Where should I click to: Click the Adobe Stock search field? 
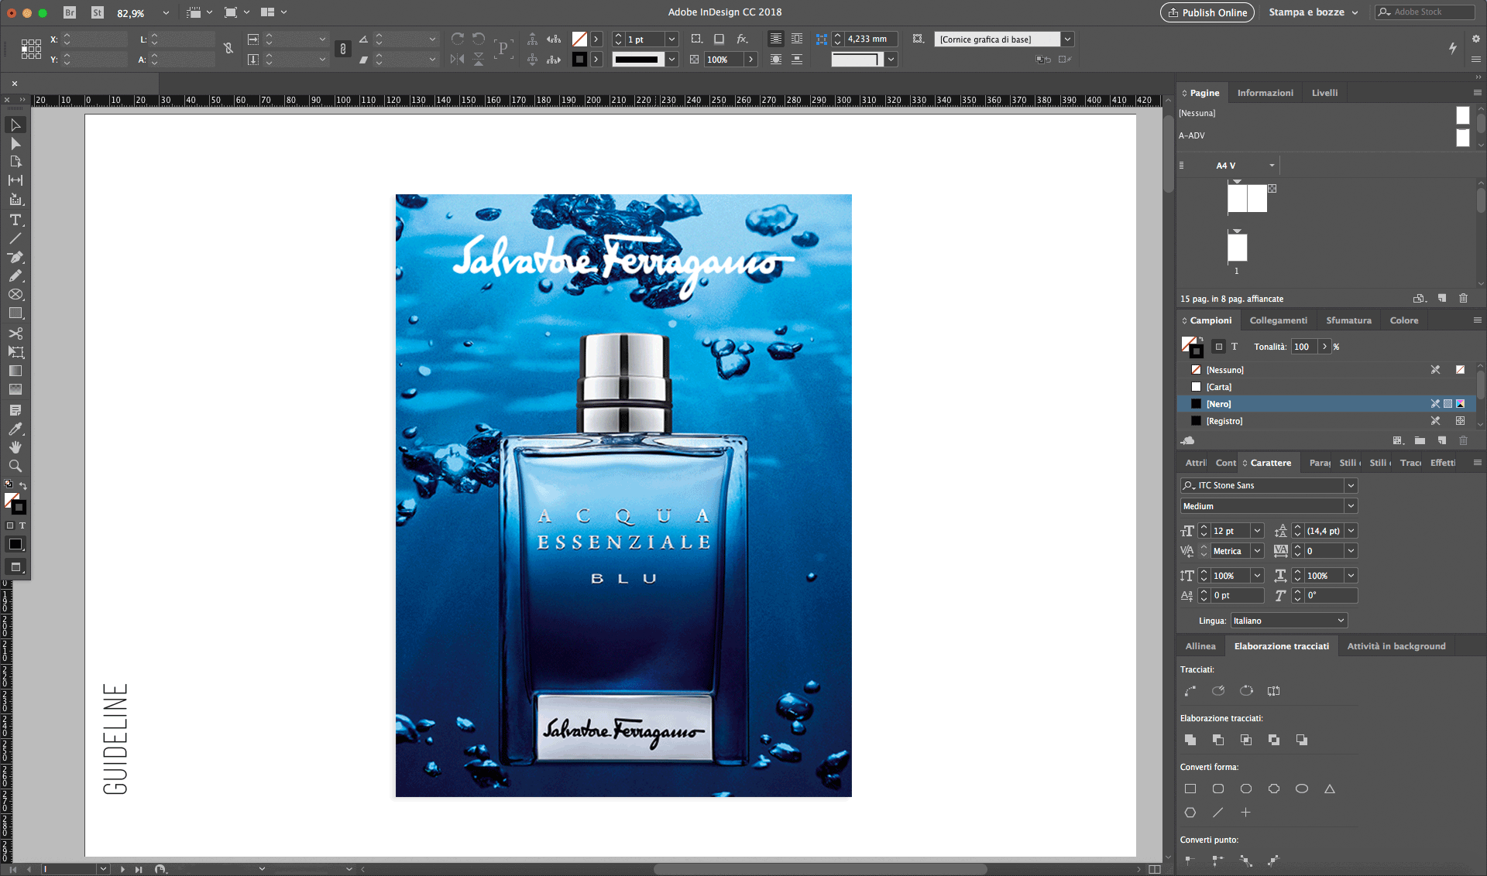point(1425,12)
